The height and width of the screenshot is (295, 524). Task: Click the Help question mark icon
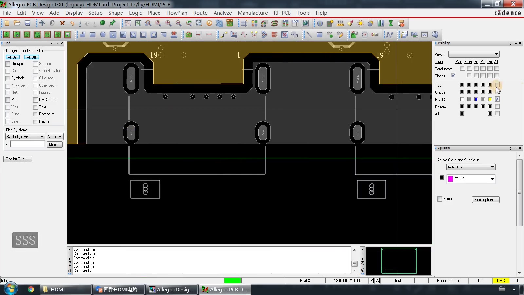[435, 35]
